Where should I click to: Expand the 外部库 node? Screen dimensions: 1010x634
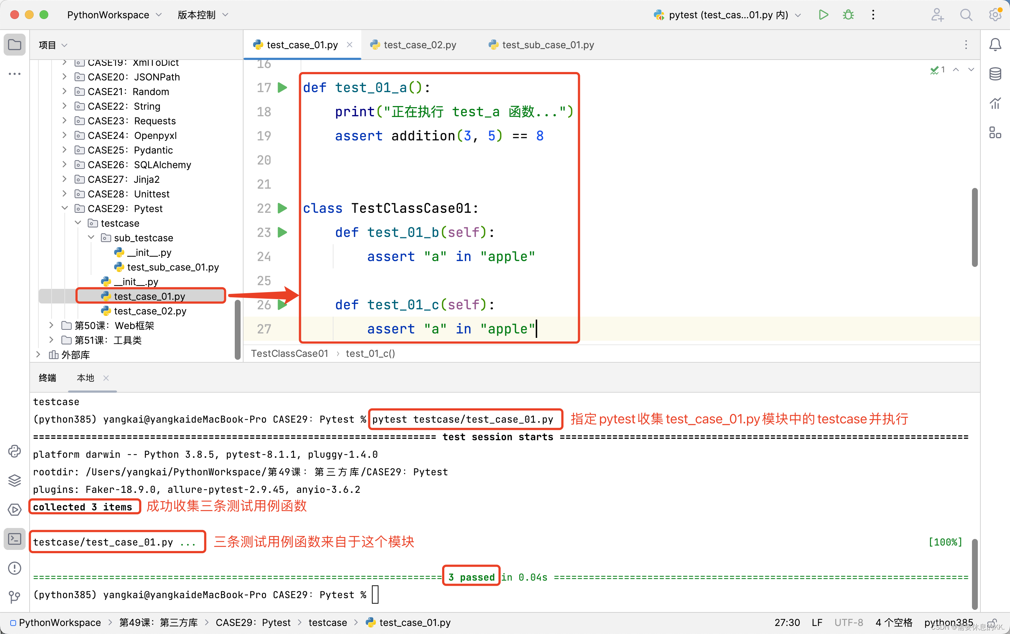pos(38,355)
